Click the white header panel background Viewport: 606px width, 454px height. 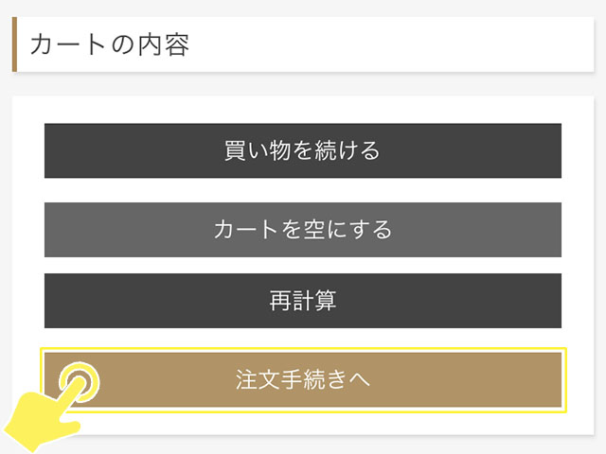coord(386,44)
